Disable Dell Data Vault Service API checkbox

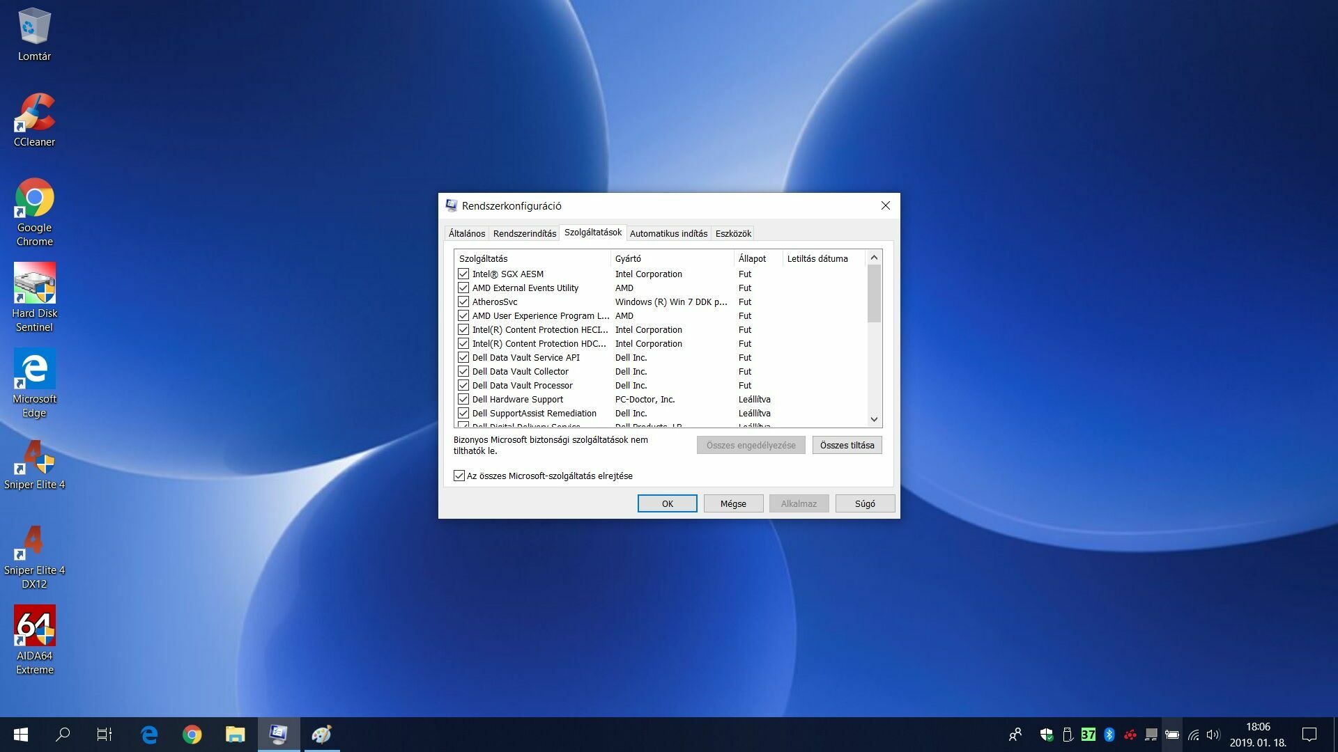point(463,357)
